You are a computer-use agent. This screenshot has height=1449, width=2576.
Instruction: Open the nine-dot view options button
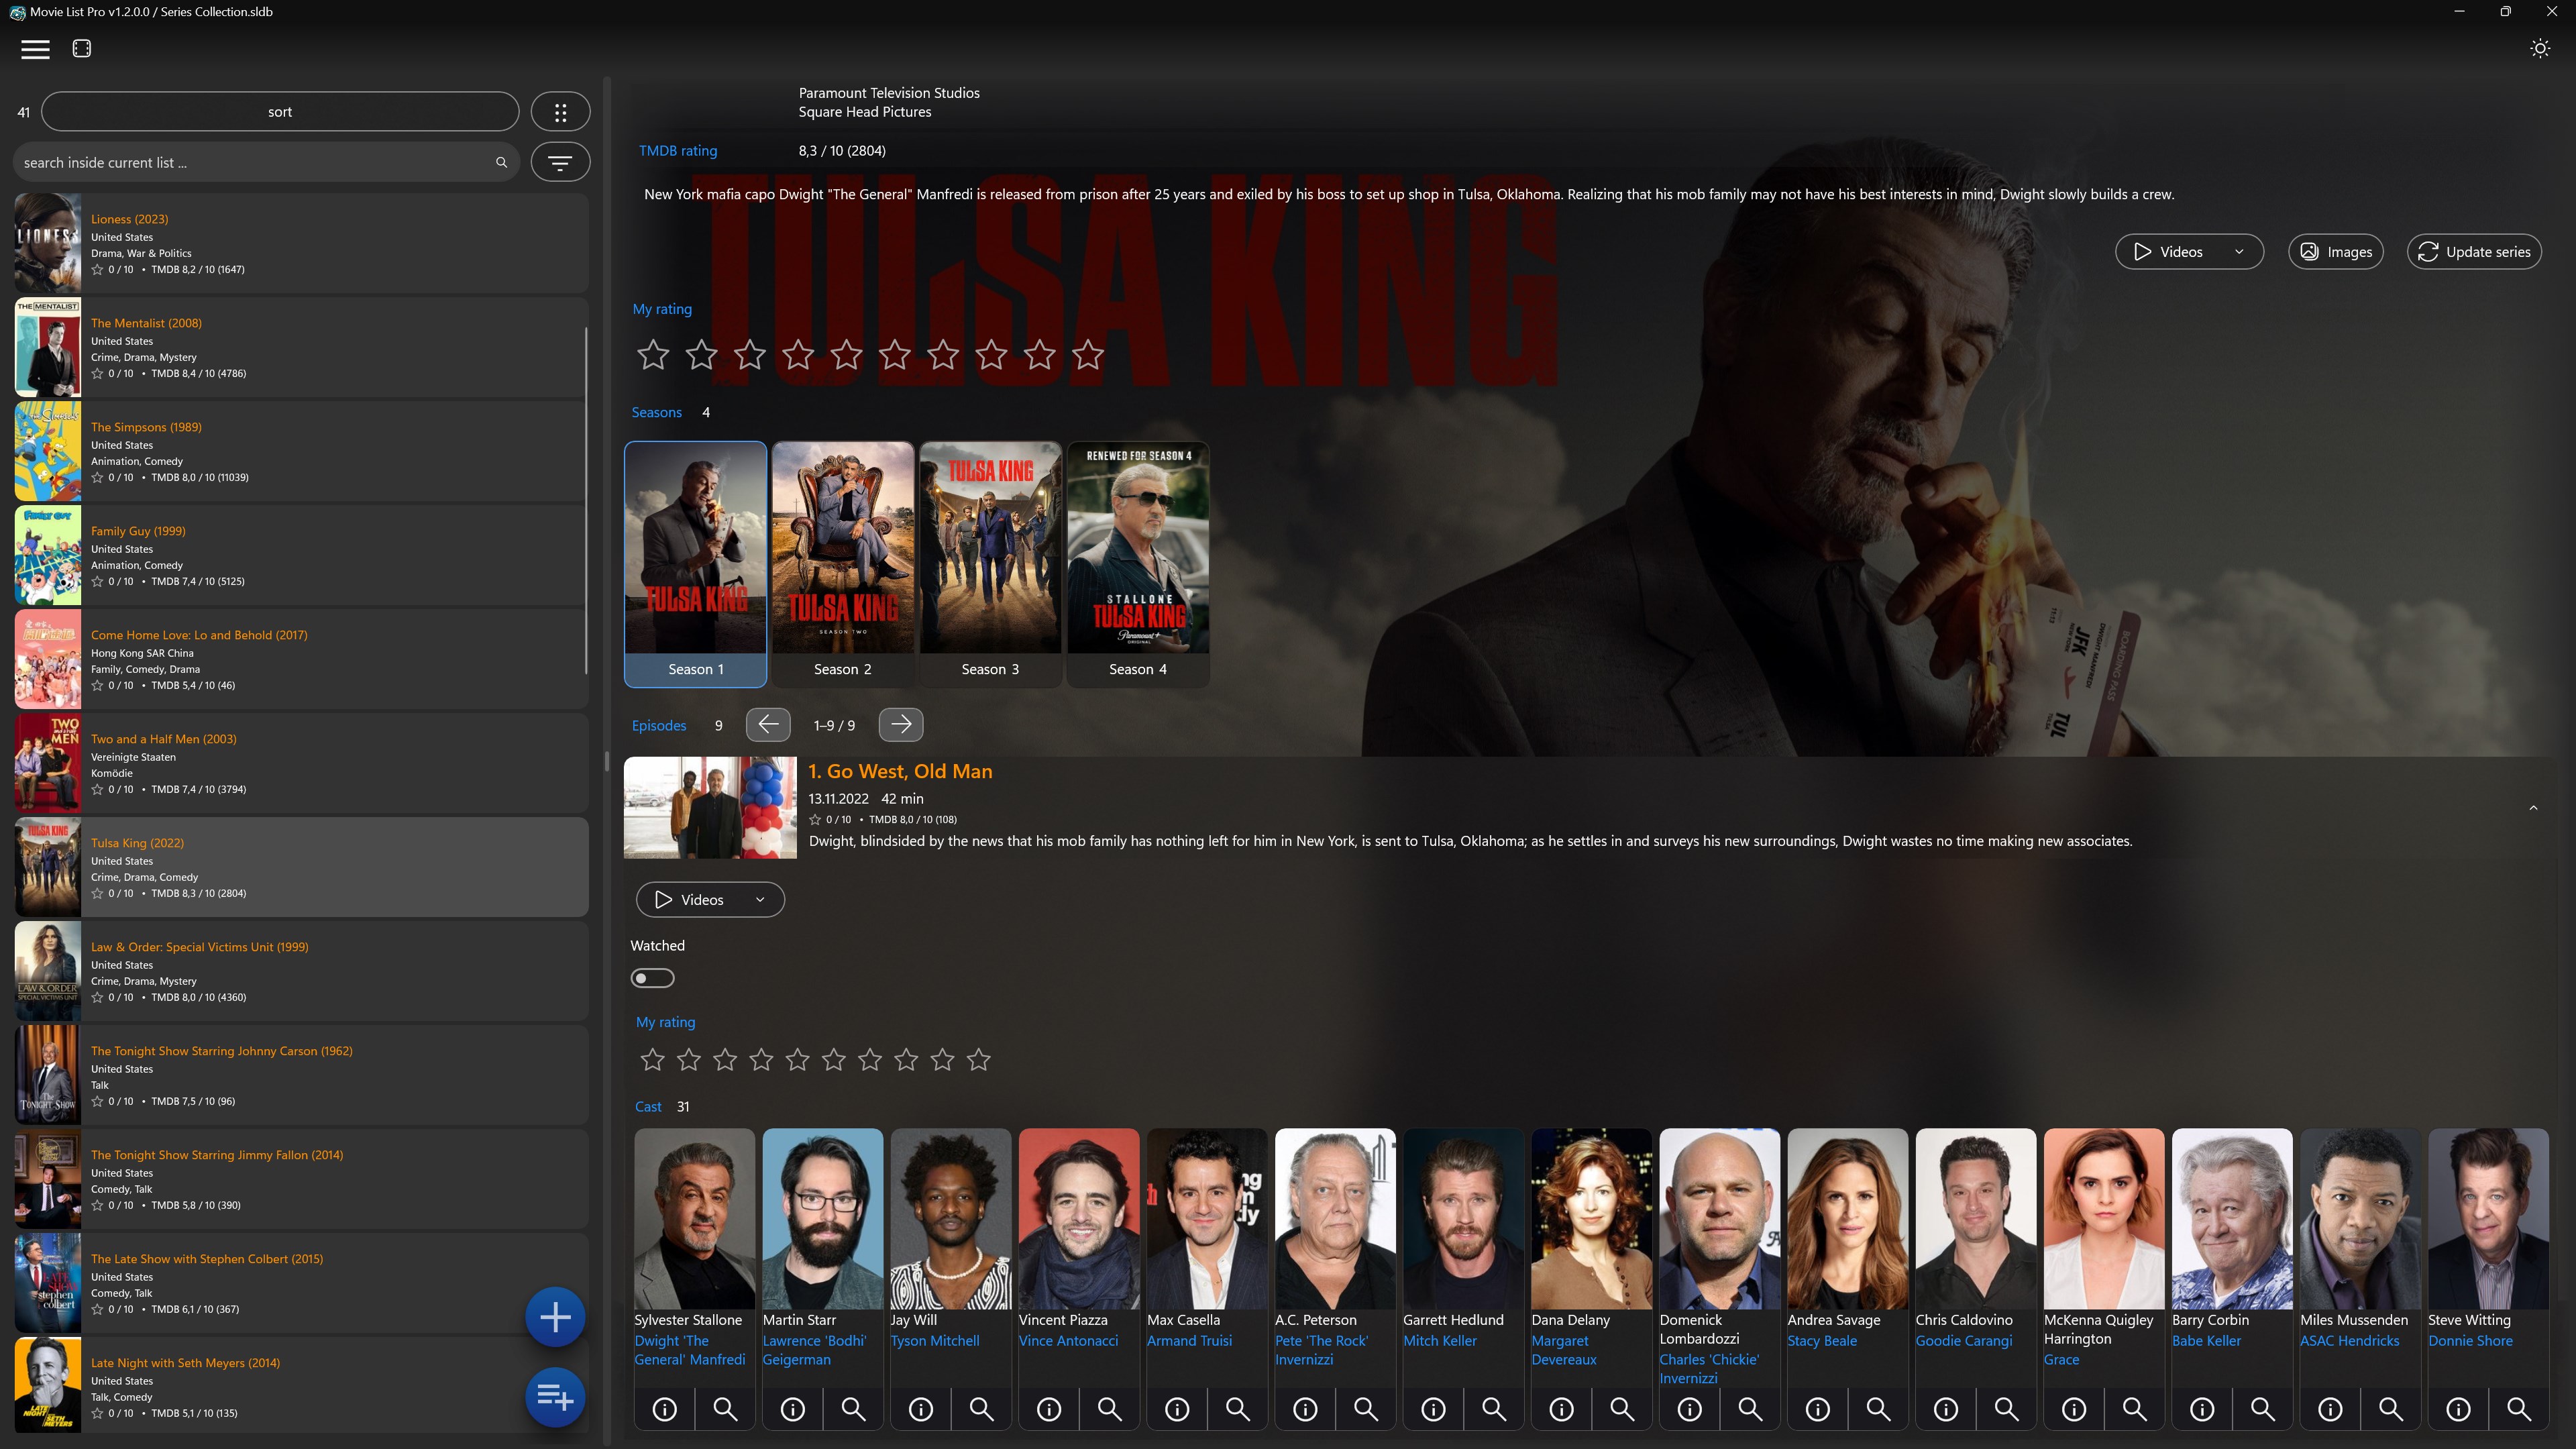tap(560, 112)
